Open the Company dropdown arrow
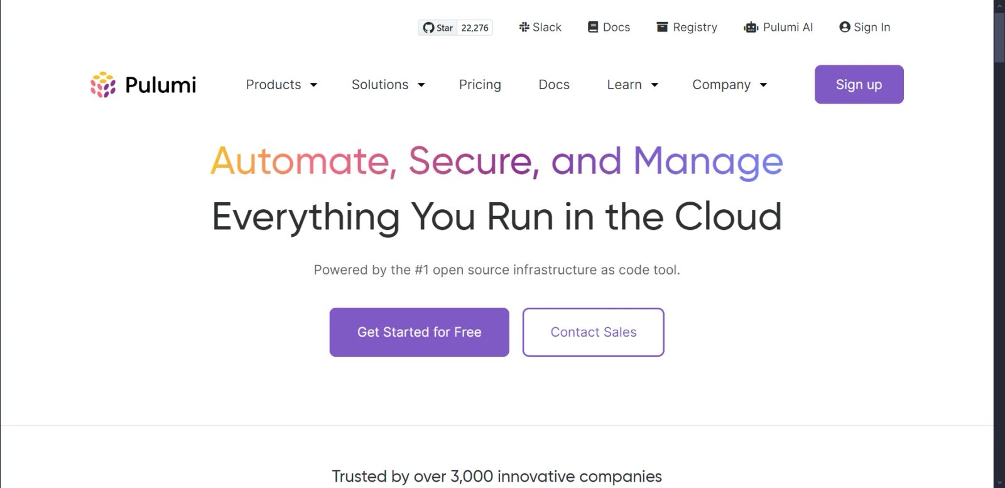The image size is (1005, 488). (764, 85)
